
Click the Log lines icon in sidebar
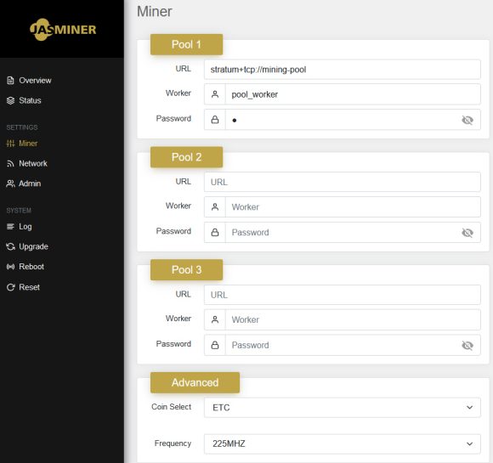coord(10,227)
